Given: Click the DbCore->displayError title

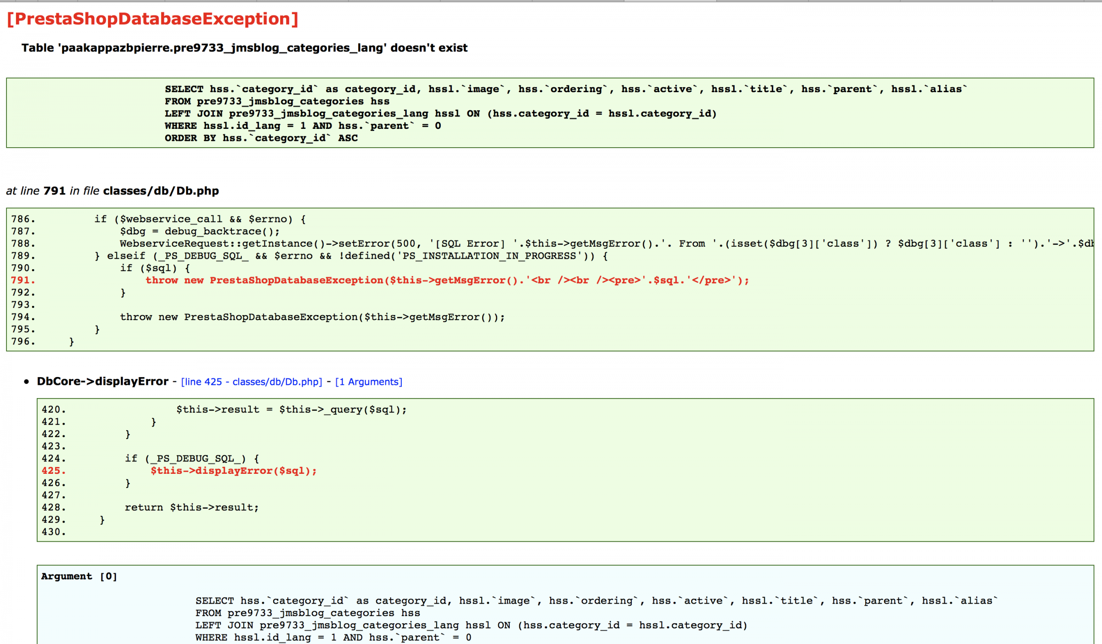Looking at the screenshot, I should pyautogui.click(x=103, y=382).
